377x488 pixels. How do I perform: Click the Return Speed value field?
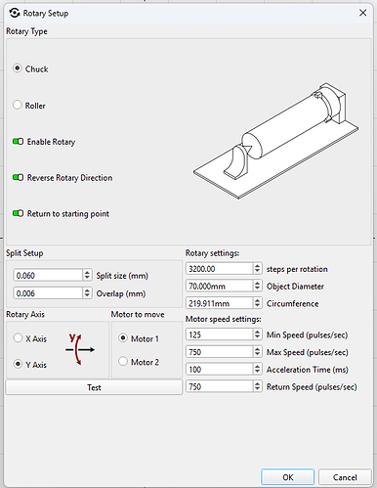pos(219,386)
